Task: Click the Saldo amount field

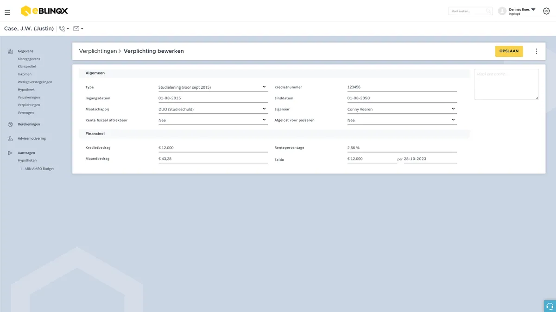Action: point(372,159)
